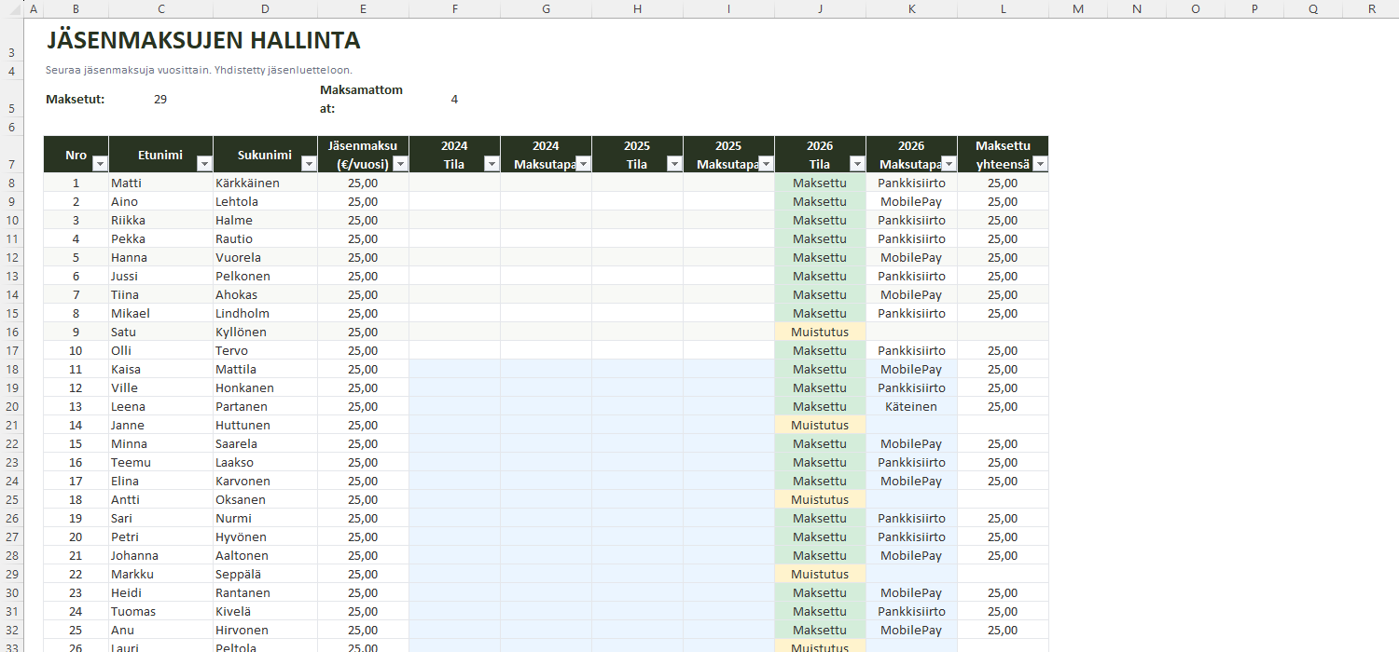Expand the 2026 Maksutapa filter dropdown
The height and width of the screenshot is (652, 1399).
949,164
